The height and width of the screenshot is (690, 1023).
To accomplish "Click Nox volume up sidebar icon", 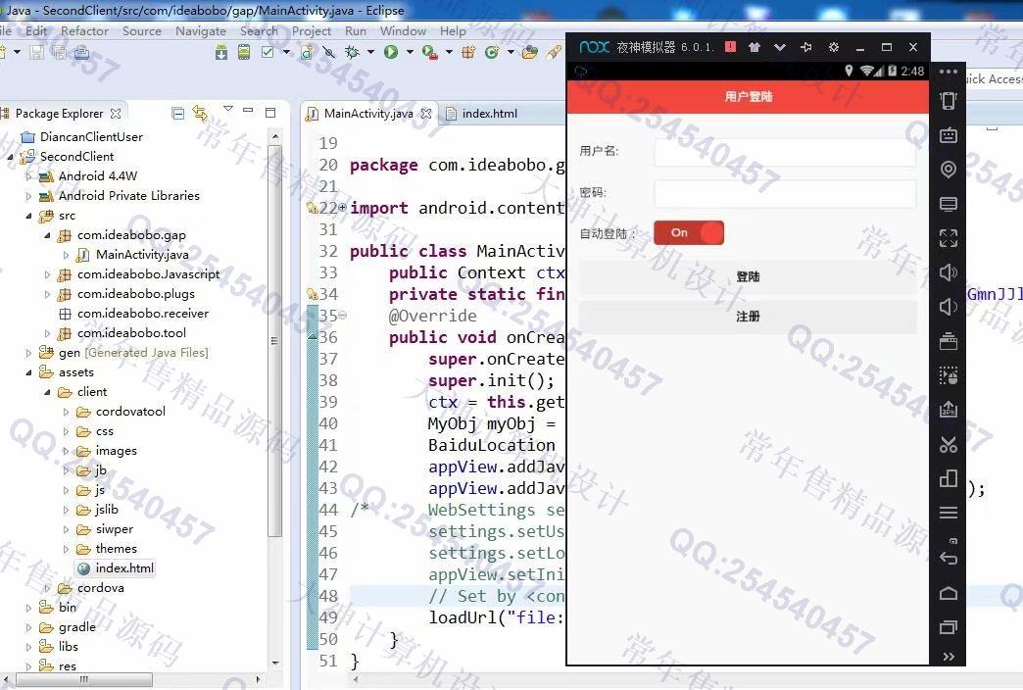I will [948, 272].
